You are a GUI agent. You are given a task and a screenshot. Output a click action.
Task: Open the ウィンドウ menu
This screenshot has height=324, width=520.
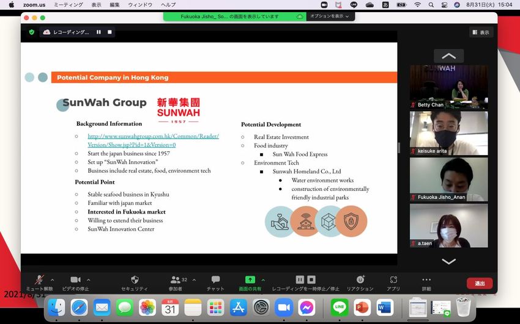click(x=140, y=5)
